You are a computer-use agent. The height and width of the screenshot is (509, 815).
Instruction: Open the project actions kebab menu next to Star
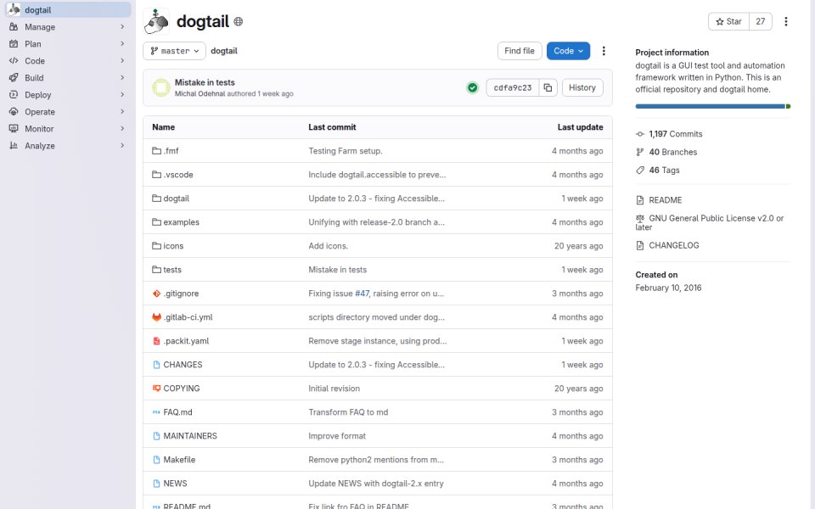tap(786, 21)
